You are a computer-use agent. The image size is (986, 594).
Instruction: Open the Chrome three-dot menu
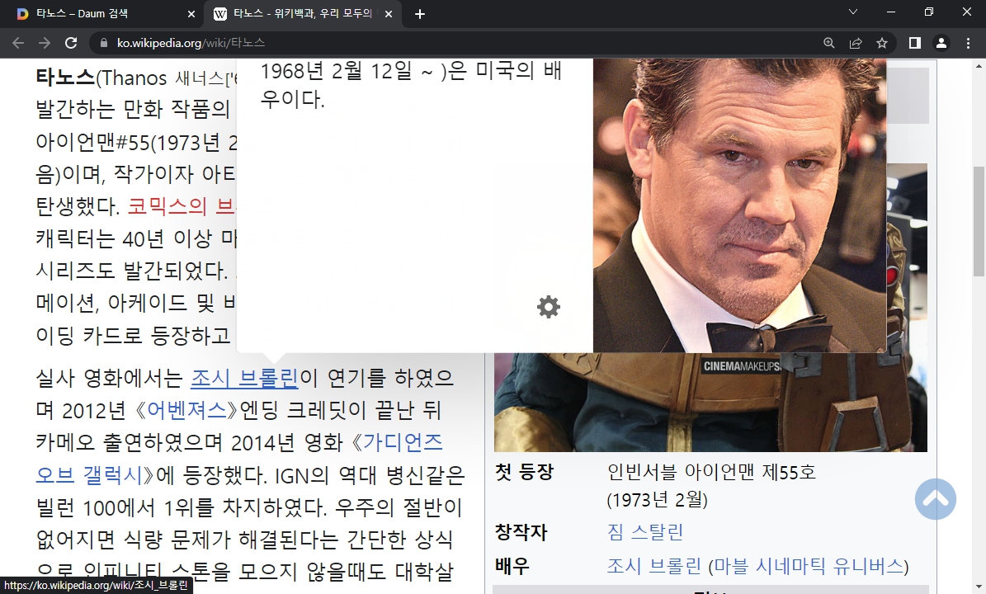(968, 43)
